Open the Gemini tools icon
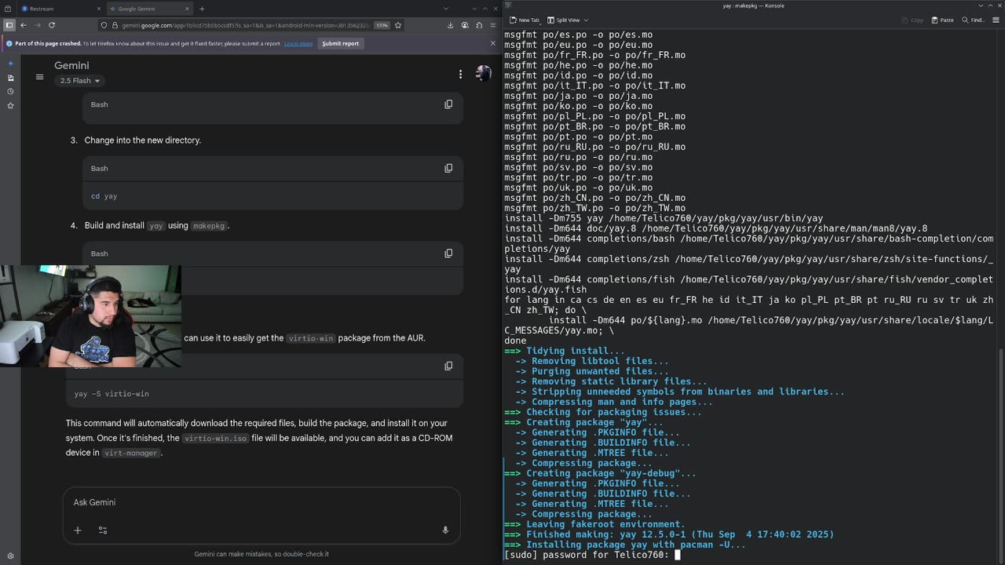1005x565 pixels. pos(103,530)
